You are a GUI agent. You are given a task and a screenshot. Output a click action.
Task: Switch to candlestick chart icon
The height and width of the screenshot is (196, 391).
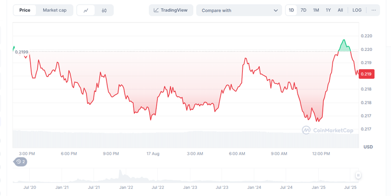tap(104, 11)
